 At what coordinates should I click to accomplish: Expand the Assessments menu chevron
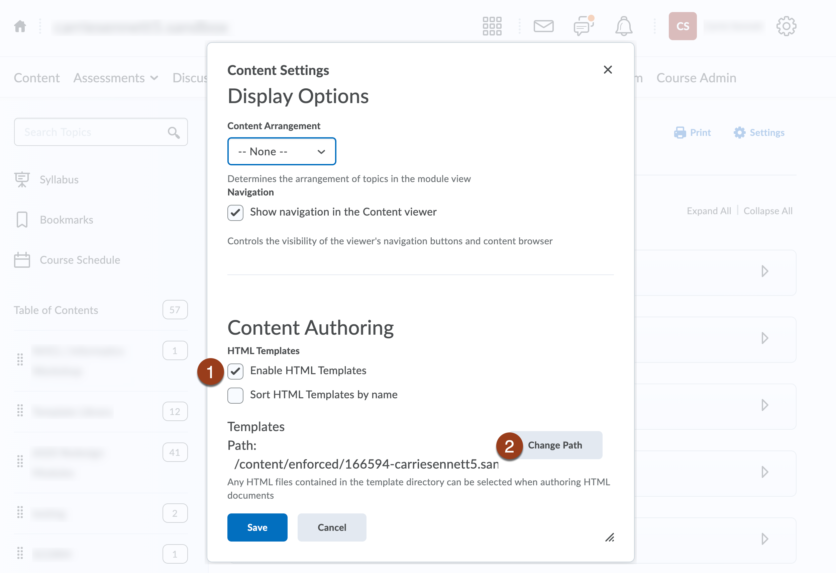[154, 78]
